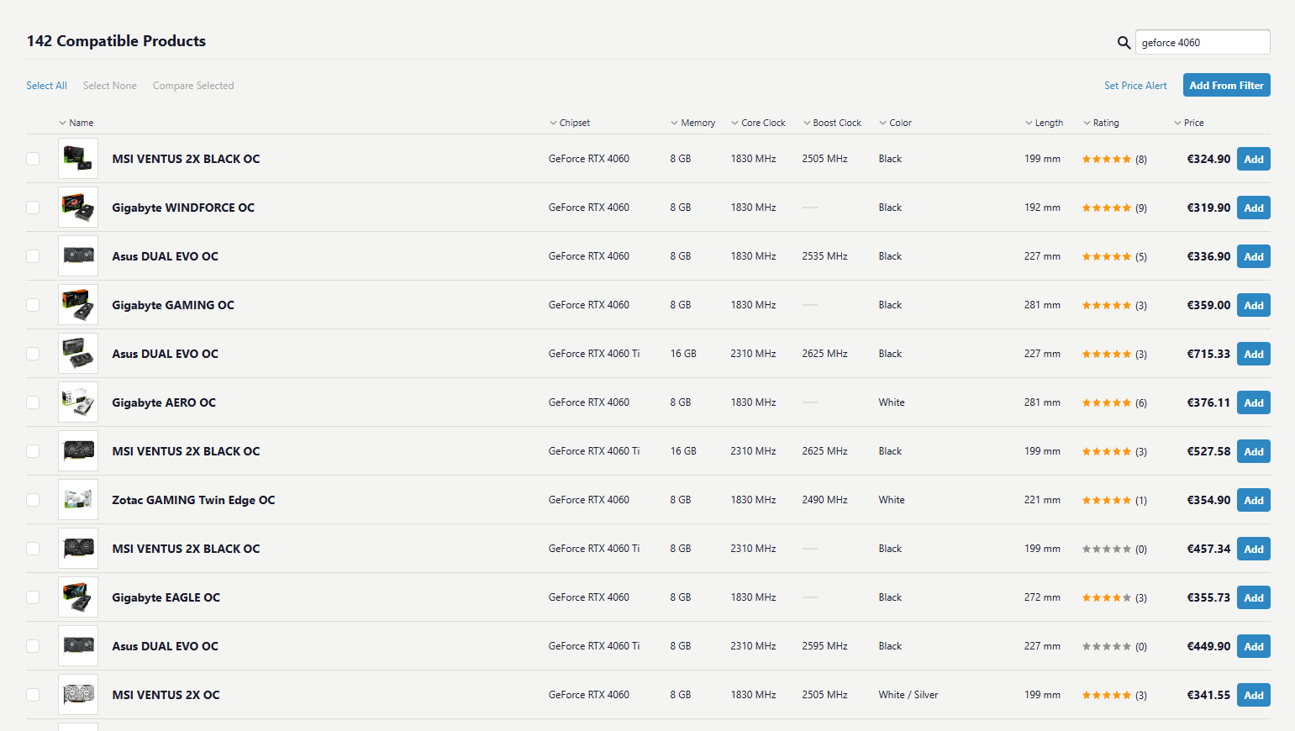Click Add From Filter button
This screenshot has width=1295, height=731.
coord(1226,85)
